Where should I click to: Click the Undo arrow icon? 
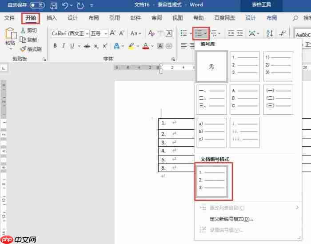[x=65, y=5]
